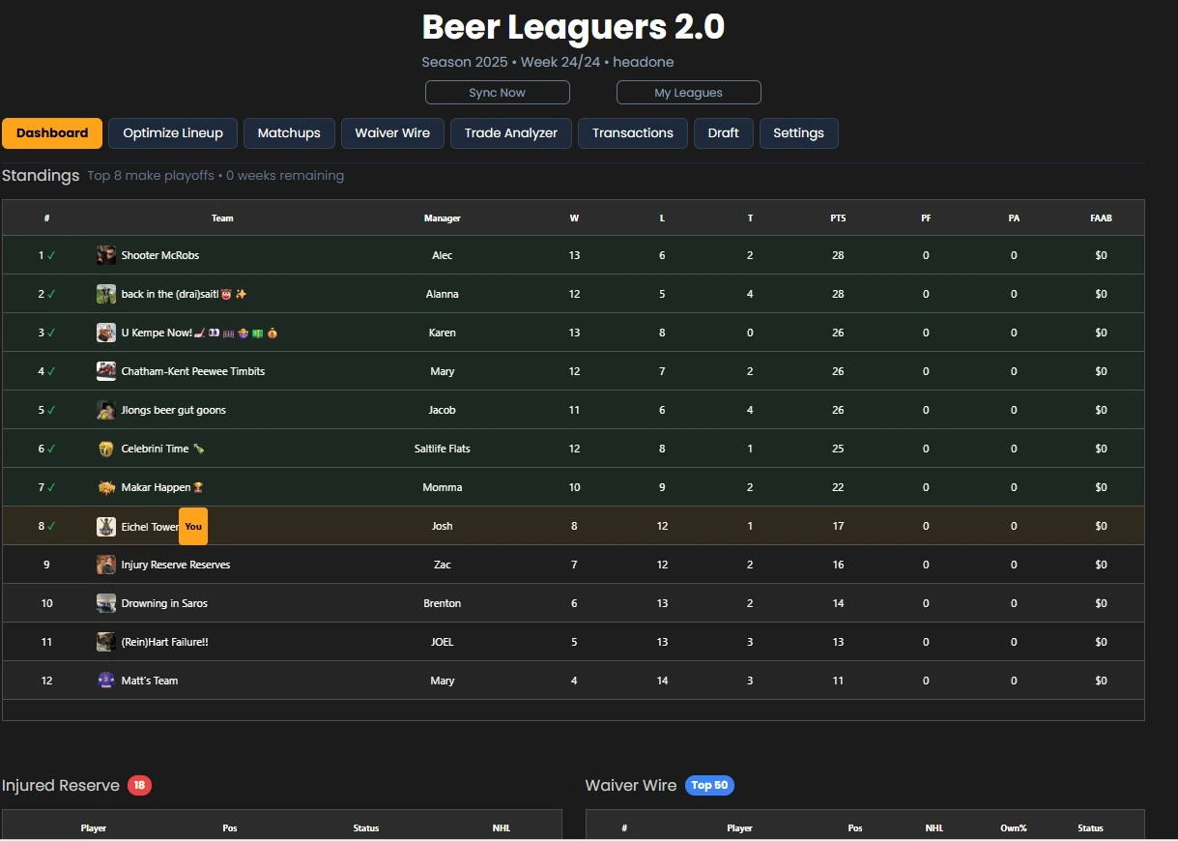The height and width of the screenshot is (841, 1178).
Task: Click the Matt's Team name
Action: [150, 681]
